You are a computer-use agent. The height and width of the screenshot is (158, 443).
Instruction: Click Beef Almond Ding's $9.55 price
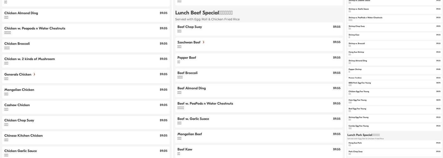337,88
